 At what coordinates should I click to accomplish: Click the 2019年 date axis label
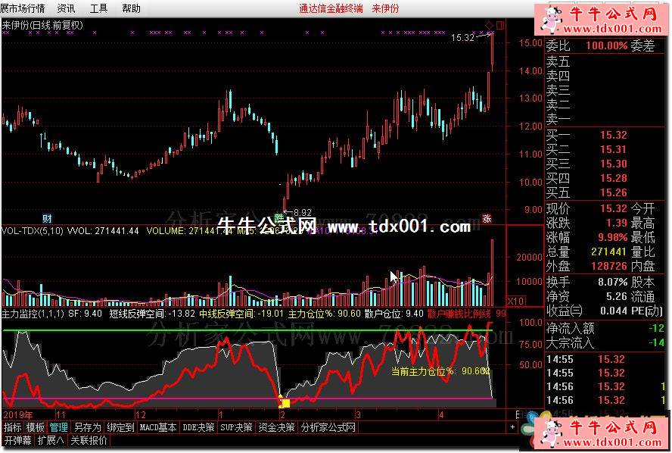click(x=18, y=415)
